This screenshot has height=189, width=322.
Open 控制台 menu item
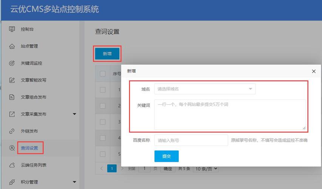(x=27, y=29)
